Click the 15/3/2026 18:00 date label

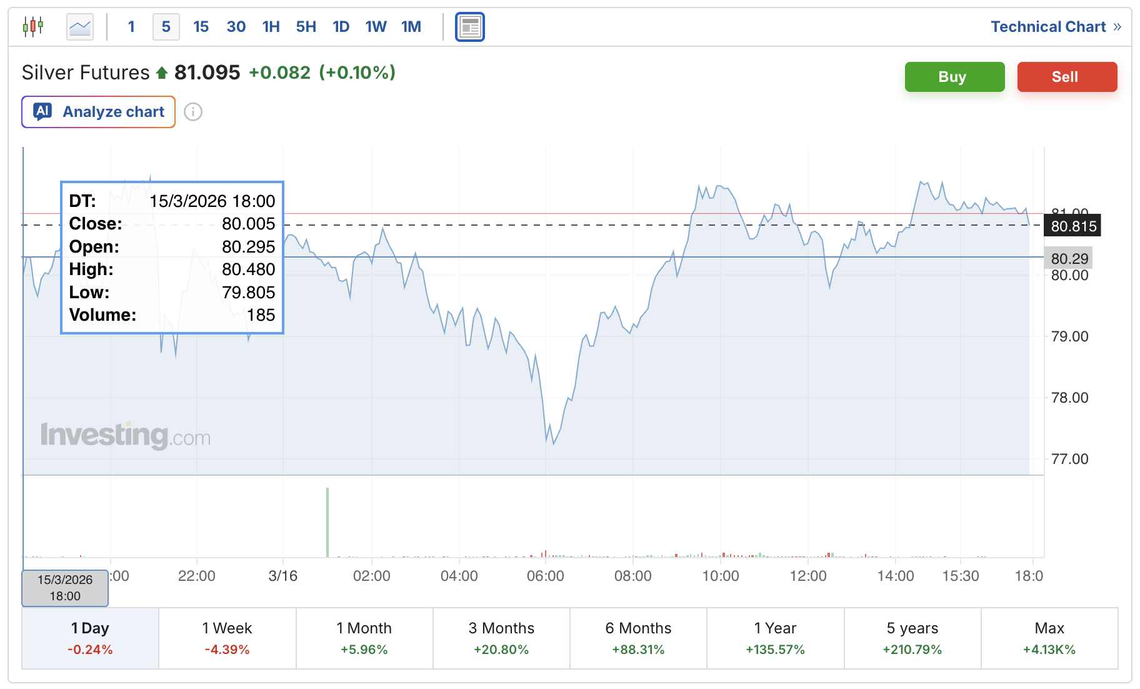point(64,588)
